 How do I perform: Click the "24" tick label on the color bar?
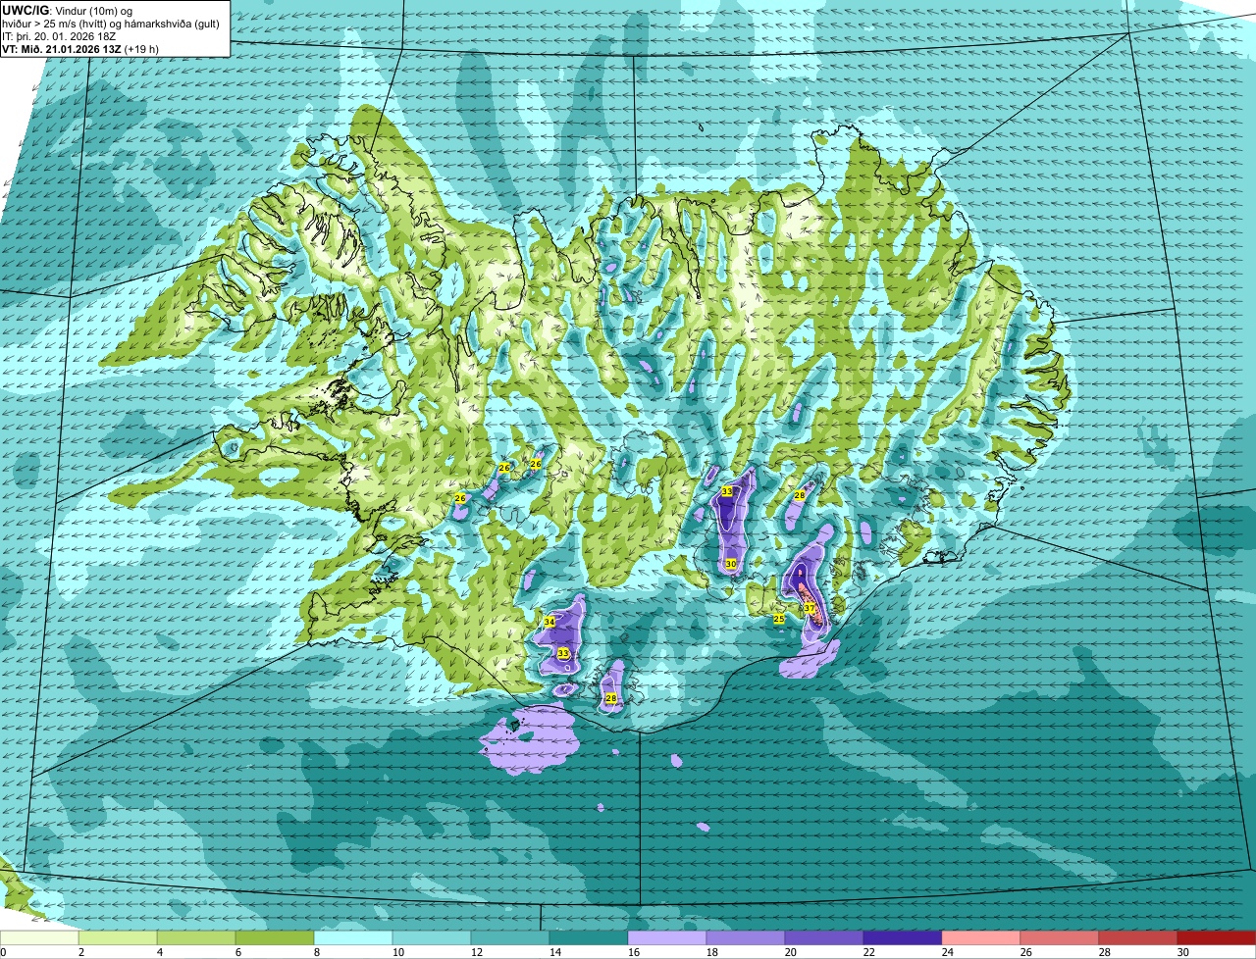click(x=948, y=952)
